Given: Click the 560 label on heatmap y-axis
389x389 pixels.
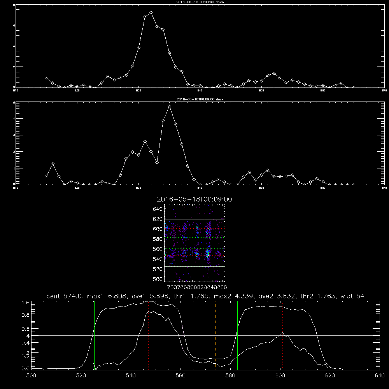Looking at the screenshot, I should pyautogui.click(x=158, y=249).
